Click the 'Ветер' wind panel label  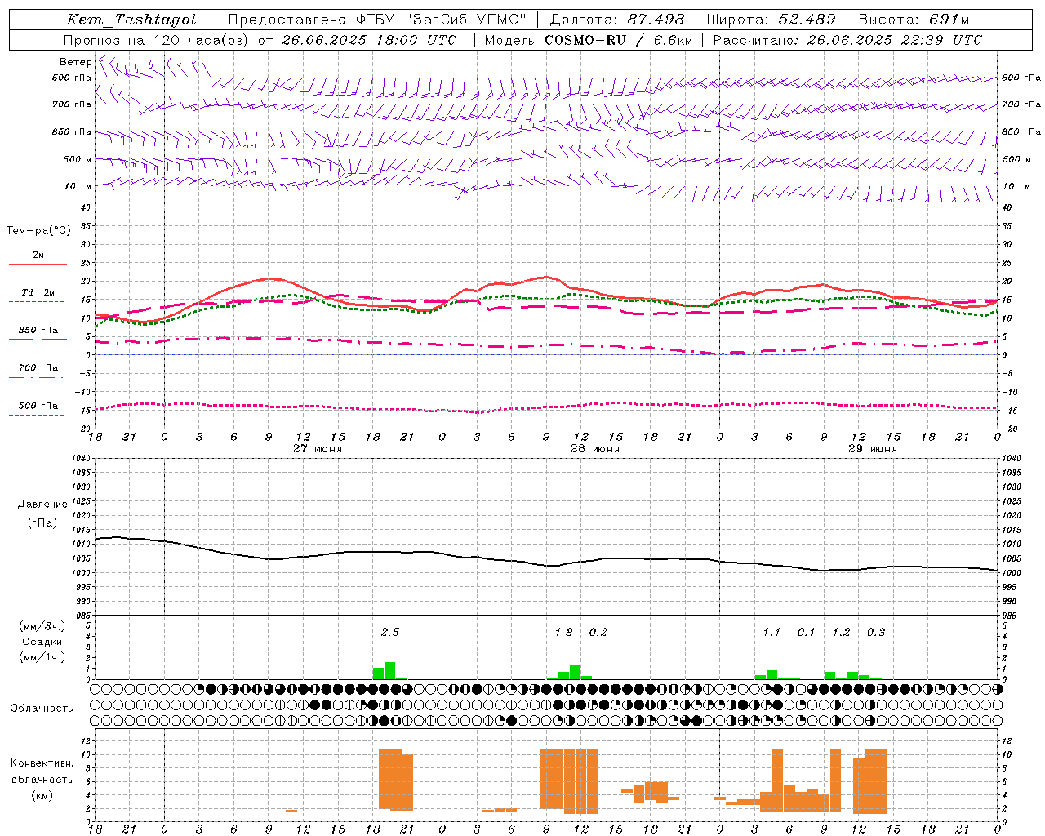pyautogui.click(x=75, y=62)
